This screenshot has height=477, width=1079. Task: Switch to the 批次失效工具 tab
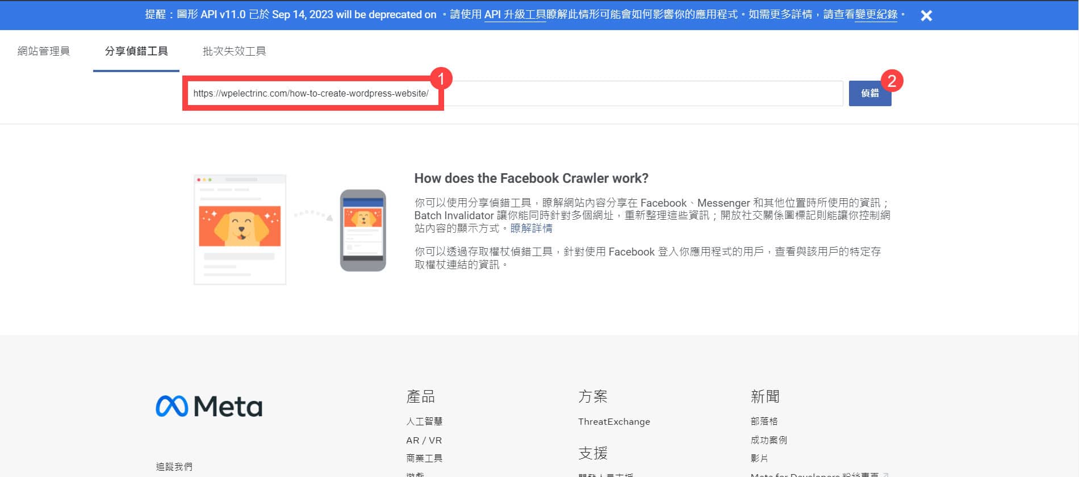pos(234,51)
